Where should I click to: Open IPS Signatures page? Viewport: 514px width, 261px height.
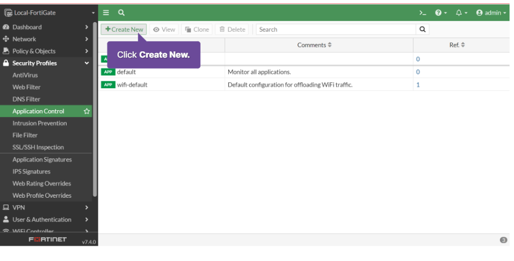point(32,172)
